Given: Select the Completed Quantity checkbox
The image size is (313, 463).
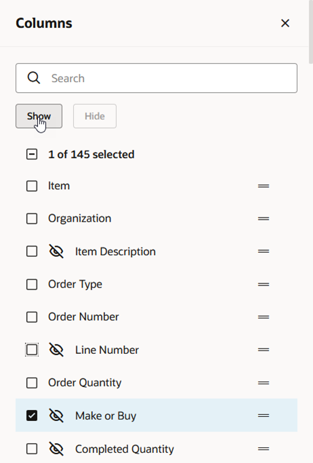Looking at the screenshot, I should [32, 449].
